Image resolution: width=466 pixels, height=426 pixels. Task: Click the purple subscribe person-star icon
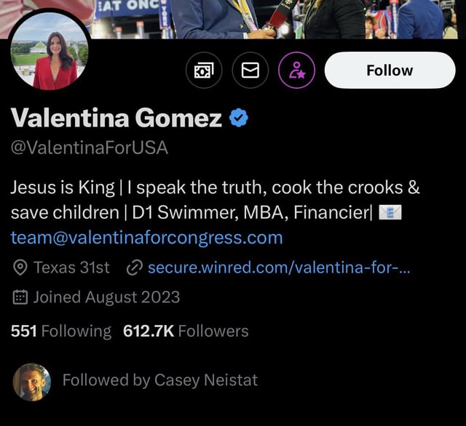tap(296, 71)
